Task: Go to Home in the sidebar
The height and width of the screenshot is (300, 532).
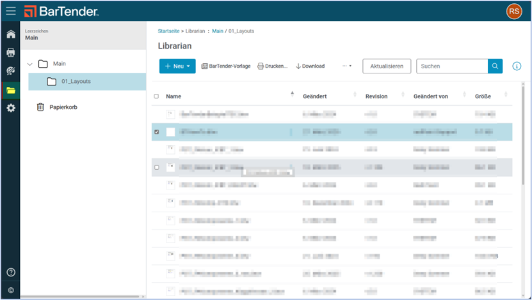Action: pyautogui.click(x=11, y=34)
